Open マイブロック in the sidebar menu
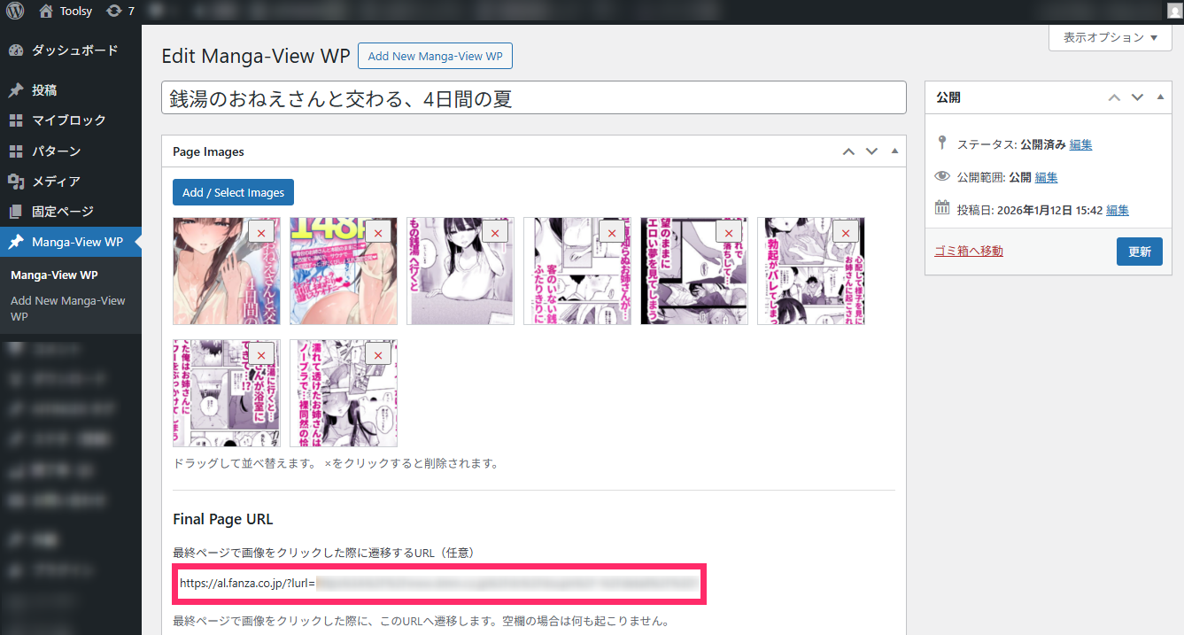 pos(68,120)
